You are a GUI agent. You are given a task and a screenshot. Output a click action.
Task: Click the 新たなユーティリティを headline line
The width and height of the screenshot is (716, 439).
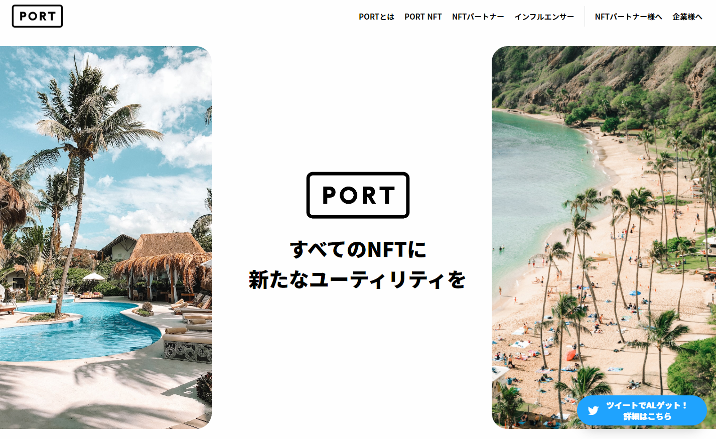point(357,279)
